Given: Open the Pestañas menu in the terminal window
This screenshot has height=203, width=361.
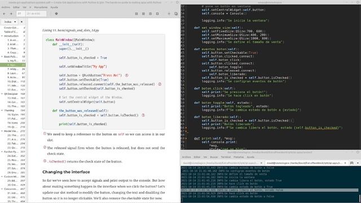Looking at the screenshot, I should point(239,157).
